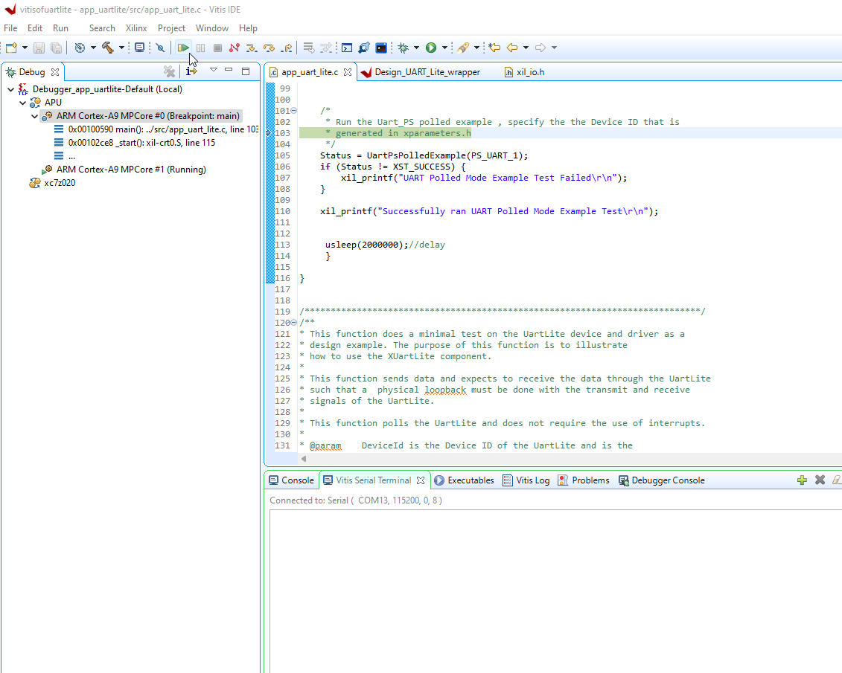Click the Terminate stop icon

[x=217, y=48]
